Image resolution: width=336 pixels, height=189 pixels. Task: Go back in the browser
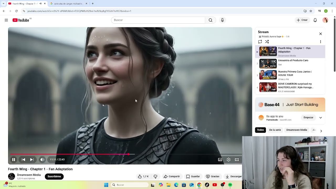pyautogui.click(x=4, y=11)
